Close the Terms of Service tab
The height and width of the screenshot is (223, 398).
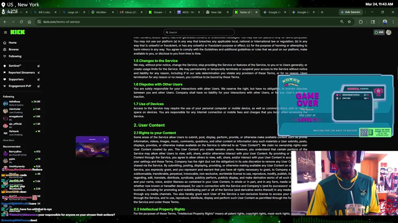tap(256, 12)
